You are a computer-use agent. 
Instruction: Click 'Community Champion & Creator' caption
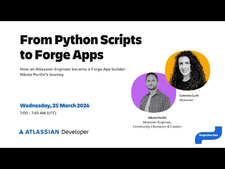coord(157,127)
